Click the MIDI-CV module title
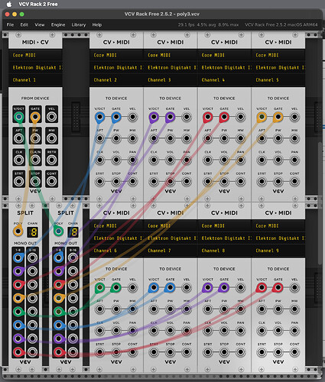Screen dimensions: 325x382 [x=35, y=42]
